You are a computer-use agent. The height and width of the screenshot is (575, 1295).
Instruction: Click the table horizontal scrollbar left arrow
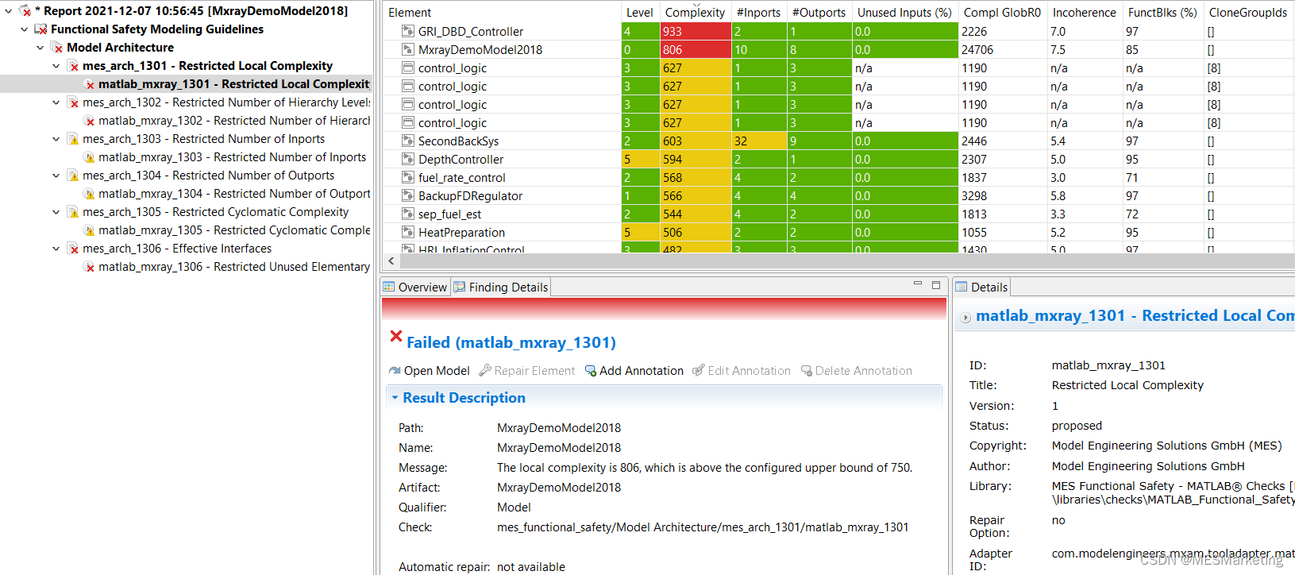[391, 260]
